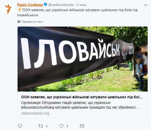Open the Радіо Свобода account name link
Screen dimensions: 151x130
[x=30, y=5]
